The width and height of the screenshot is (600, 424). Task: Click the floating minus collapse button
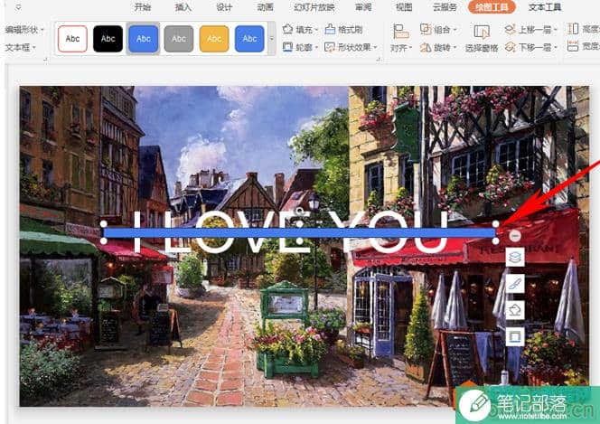515,236
